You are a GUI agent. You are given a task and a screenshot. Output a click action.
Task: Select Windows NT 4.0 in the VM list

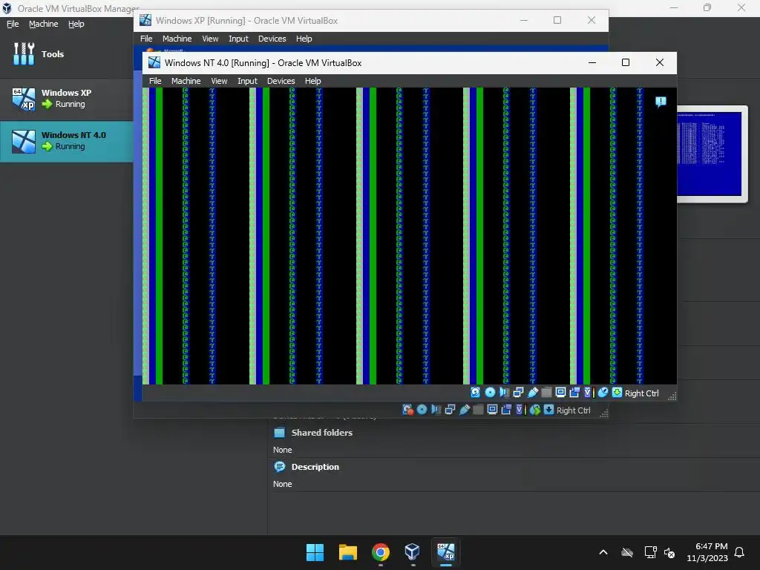coord(67,141)
